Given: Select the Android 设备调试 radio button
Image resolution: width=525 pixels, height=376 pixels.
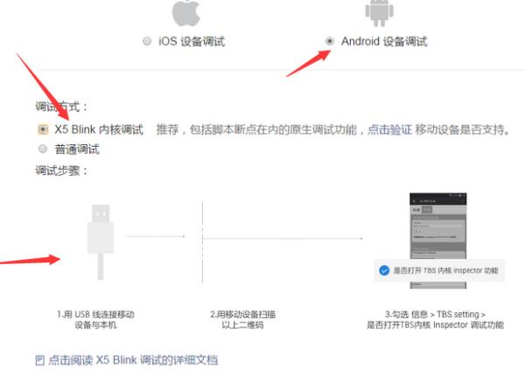Looking at the screenshot, I should click(330, 41).
